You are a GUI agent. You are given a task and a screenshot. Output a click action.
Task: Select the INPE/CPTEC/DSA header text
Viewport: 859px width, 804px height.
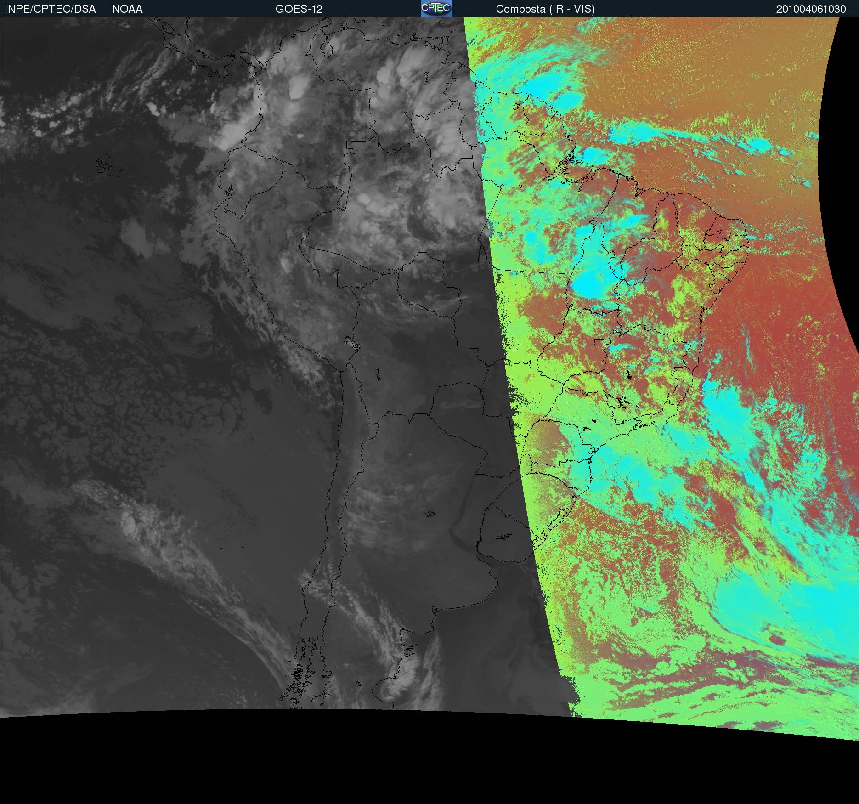tap(50, 9)
